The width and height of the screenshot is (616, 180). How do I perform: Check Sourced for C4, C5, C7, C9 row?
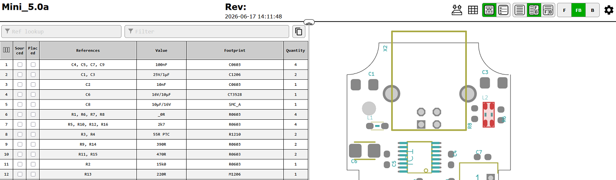pyautogui.click(x=20, y=65)
